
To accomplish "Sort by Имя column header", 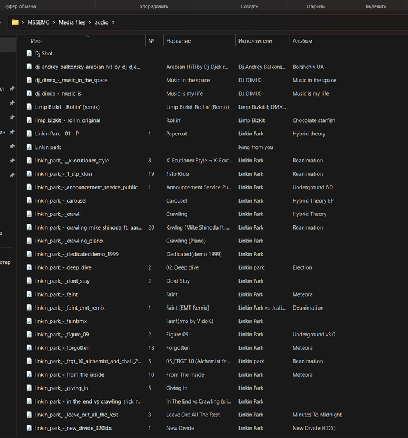I will click(x=36, y=41).
